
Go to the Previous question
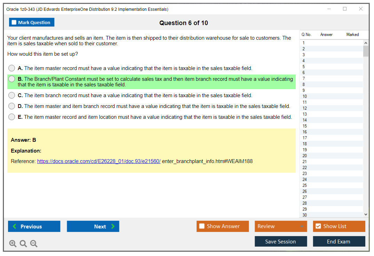pos(34,226)
